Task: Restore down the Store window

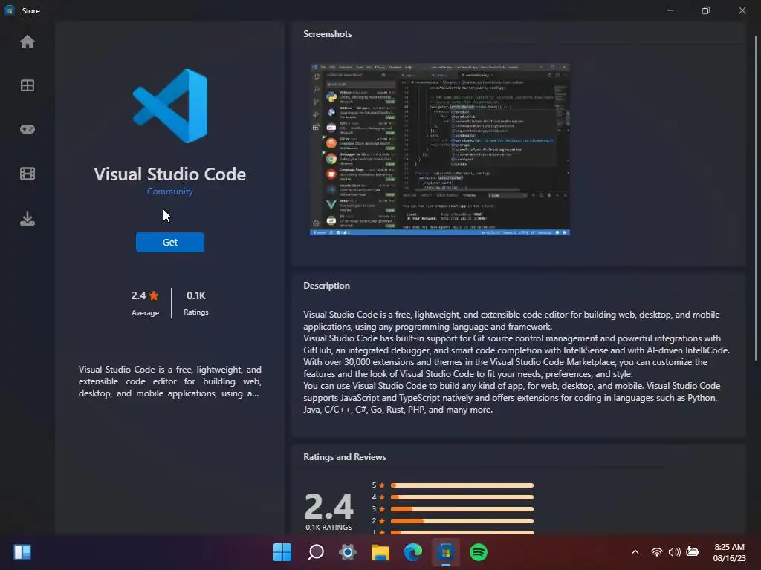Action: tap(706, 10)
